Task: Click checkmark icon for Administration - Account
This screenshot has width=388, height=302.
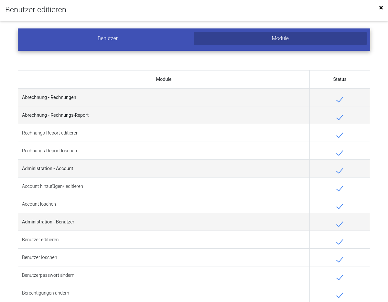Action: pyautogui.click(x=339, y=171)
